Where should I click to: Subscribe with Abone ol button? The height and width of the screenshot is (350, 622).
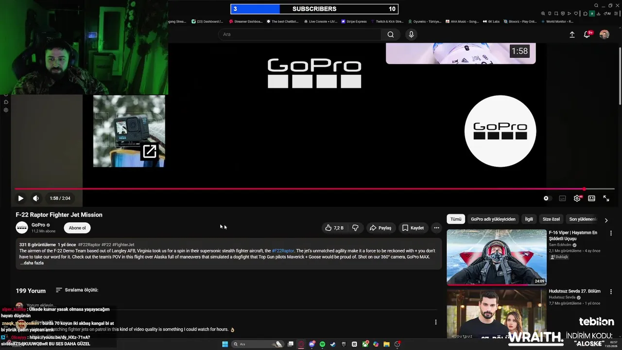point(77,228)
